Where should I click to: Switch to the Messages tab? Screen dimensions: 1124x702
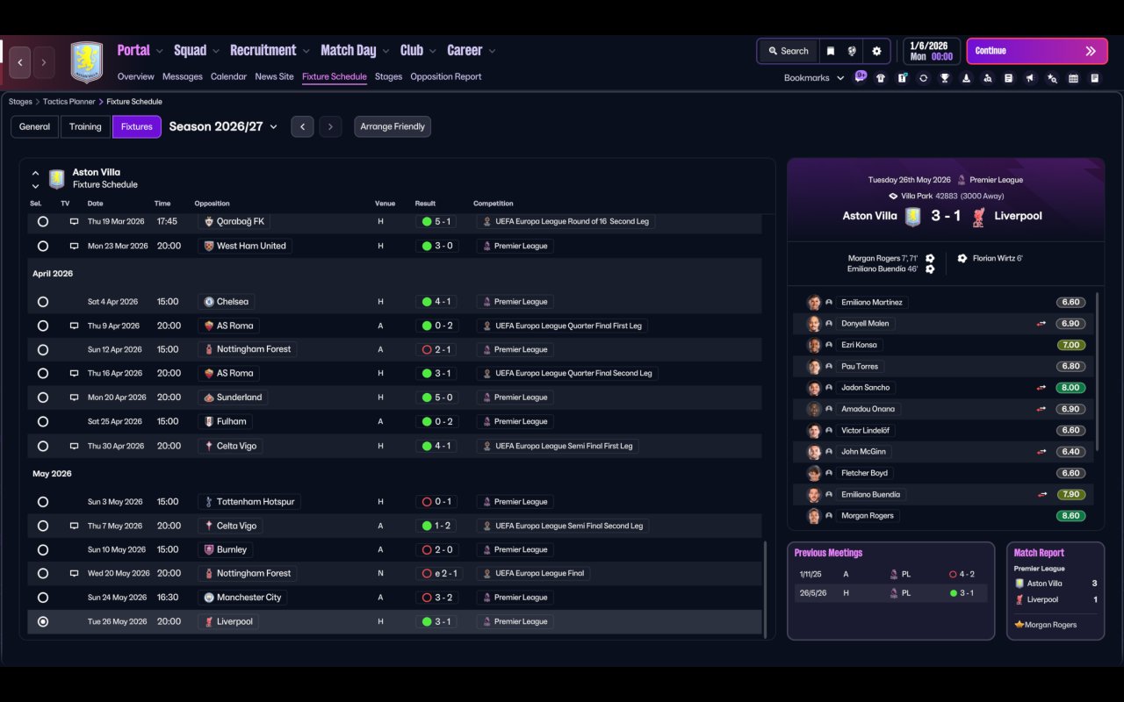[183, 76]
